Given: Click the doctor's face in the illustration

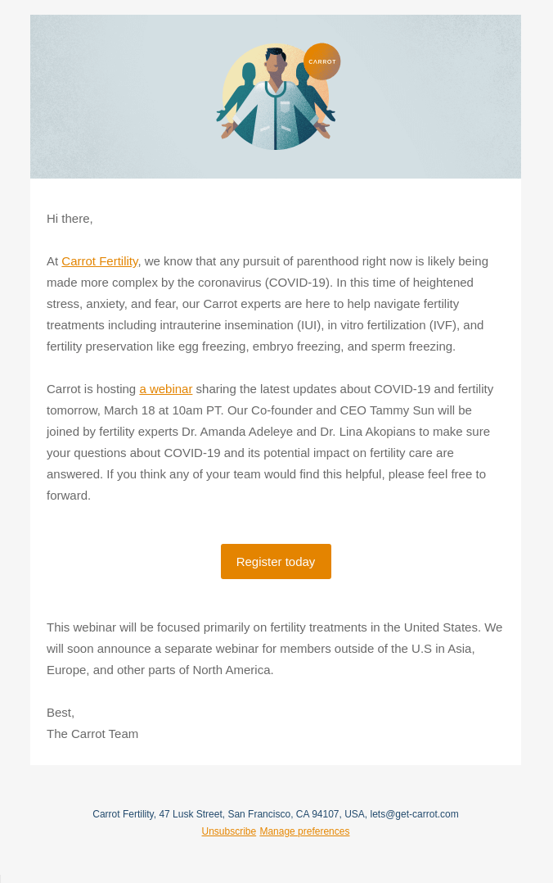Looking at the screenshot, I should tap(275, 63).
